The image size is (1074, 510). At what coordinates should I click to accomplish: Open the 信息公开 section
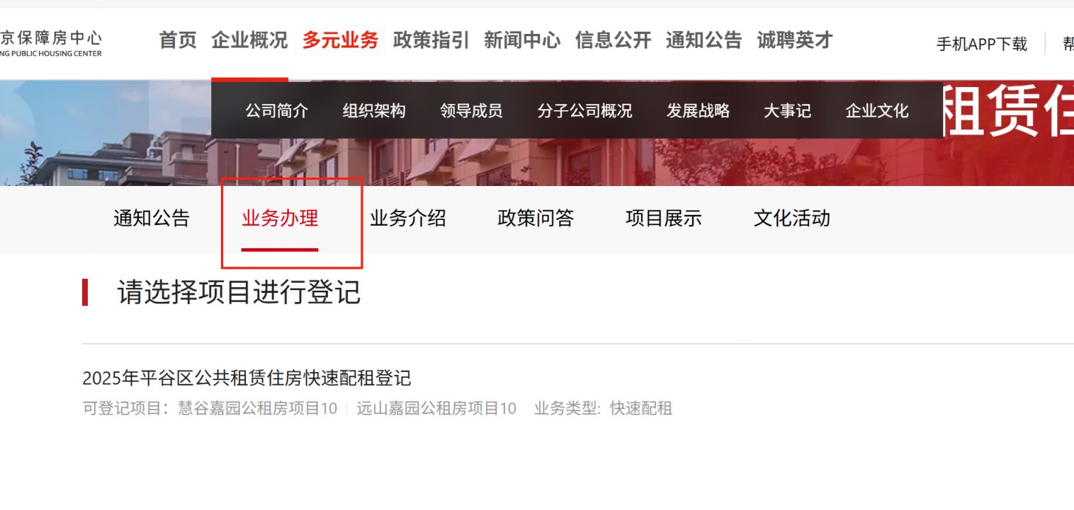click(x=613, y=40)
